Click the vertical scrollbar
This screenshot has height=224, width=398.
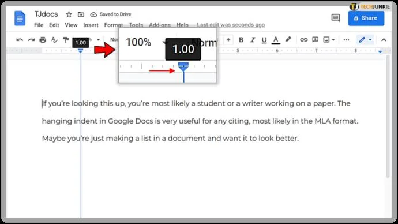coord(388,116)
